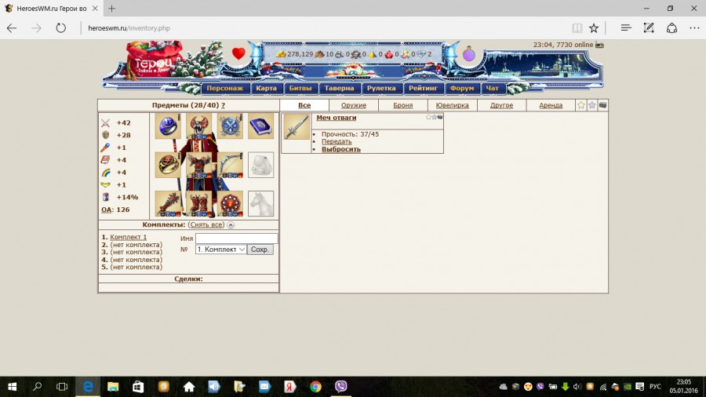Open the Карта menu

pos(266,88)
